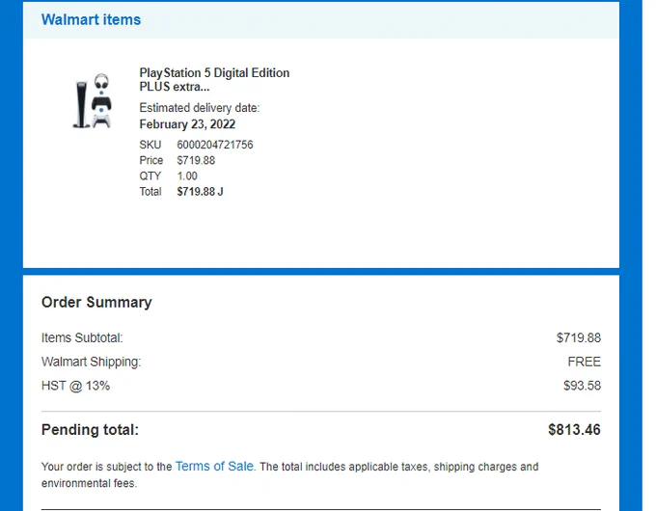Click the PlayStation 5 Digital Edition product title
Image resolution: width=656 pixels, height=511 pixels.
(214, 79)
